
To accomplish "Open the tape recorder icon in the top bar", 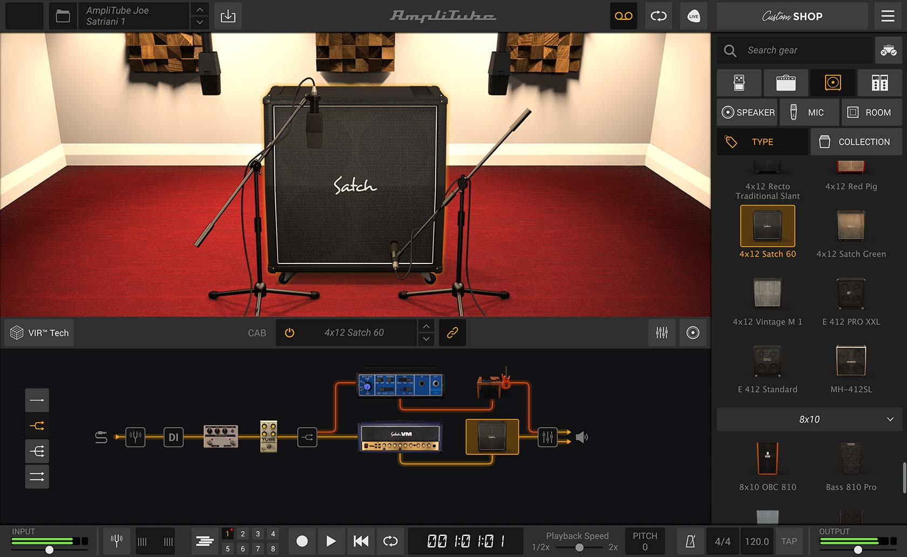I will tap(624, 16).
